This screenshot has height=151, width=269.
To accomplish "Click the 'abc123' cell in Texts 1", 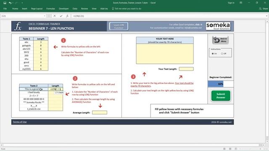I will point(26,49).
